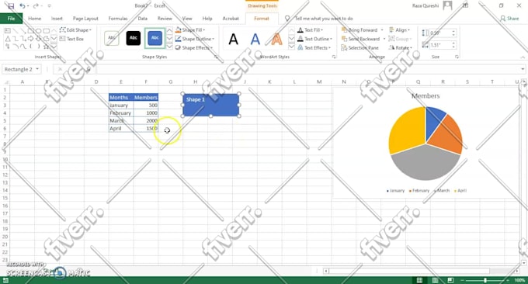Redo the previous action
Screen dimensions: 528x284
pyautogui.click(x=36, y=5)
